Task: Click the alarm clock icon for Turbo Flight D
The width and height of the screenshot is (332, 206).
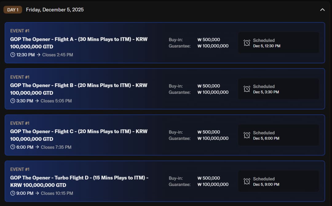Action: tap(247, 181)
